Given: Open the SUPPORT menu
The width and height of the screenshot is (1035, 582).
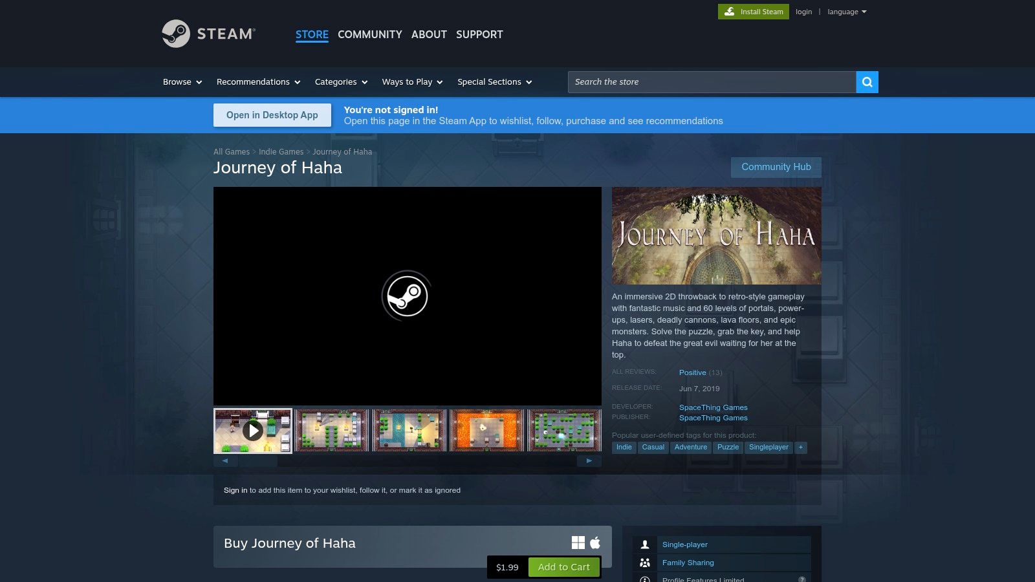Looking at the screenshot, I should 479,34.
